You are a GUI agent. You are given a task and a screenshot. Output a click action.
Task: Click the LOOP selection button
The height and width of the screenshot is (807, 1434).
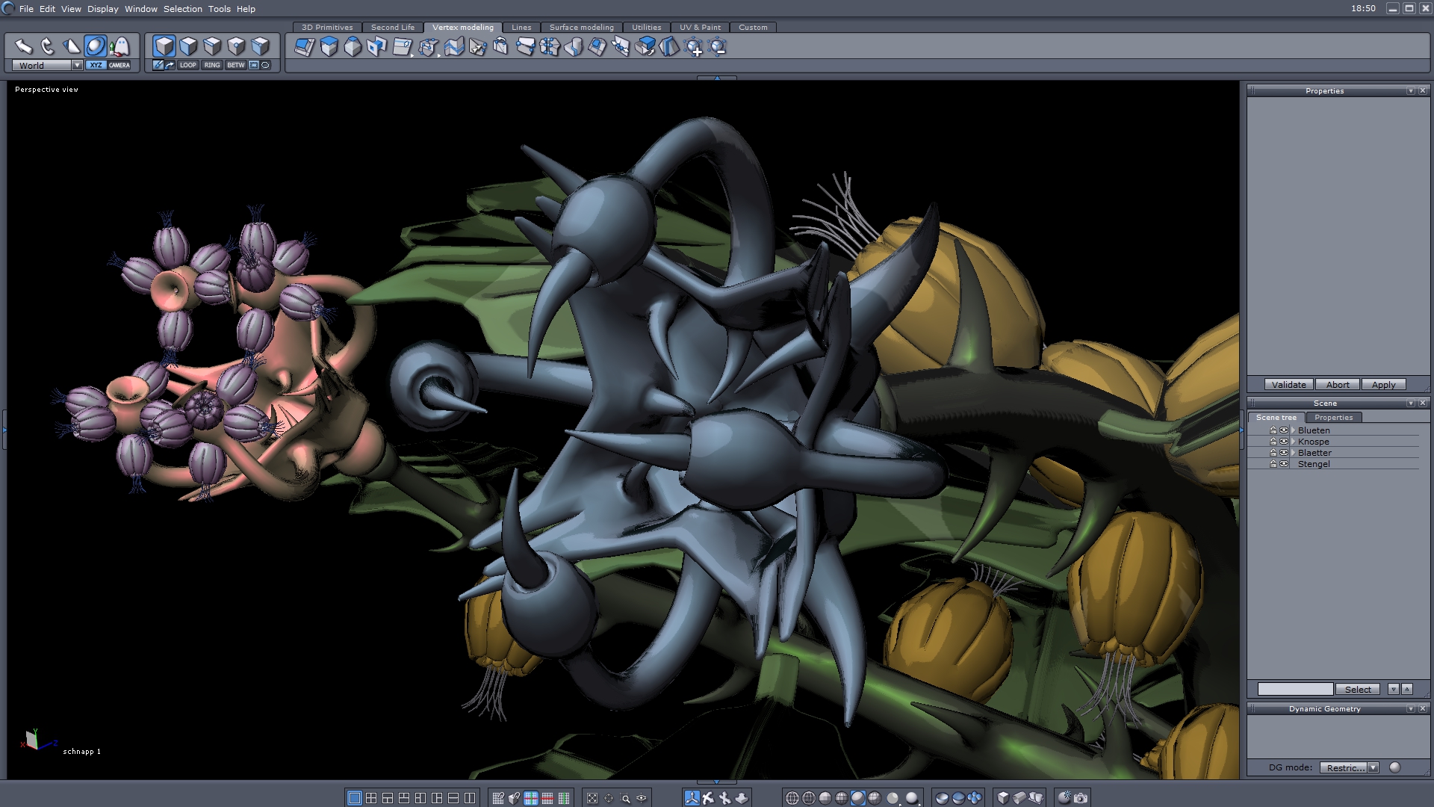(187, 65)
